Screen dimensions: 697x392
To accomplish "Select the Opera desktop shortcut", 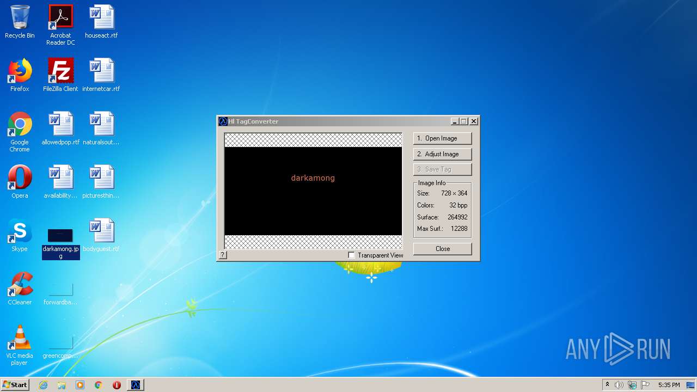I will (x=20, y=182).
